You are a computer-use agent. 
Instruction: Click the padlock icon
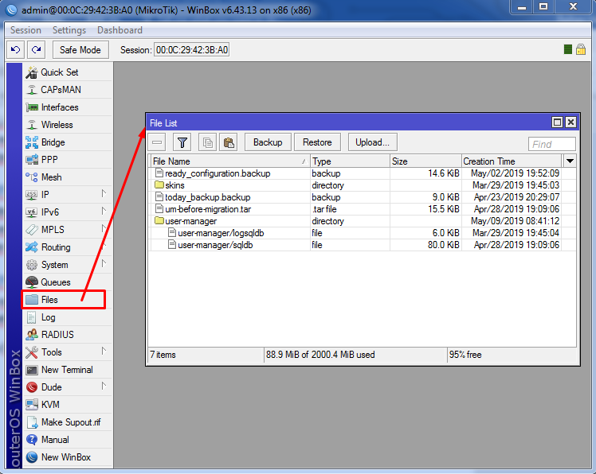point(581,49)
